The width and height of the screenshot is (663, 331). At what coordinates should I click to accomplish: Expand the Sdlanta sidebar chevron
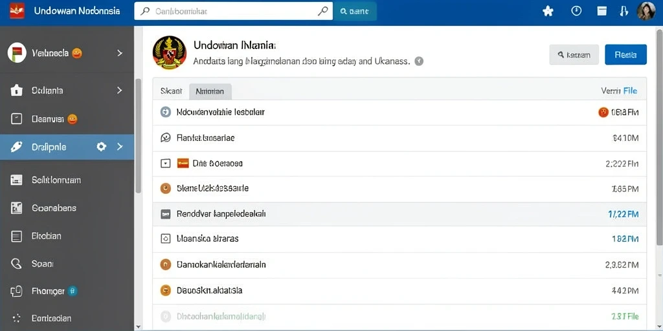click(x=120, y=90)
